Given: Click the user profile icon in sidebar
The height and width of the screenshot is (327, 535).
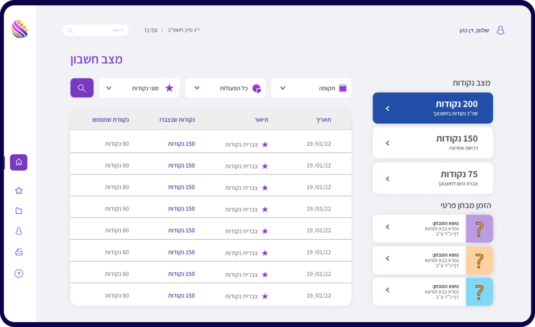Looking at the screenshot, I should (19, 231).
